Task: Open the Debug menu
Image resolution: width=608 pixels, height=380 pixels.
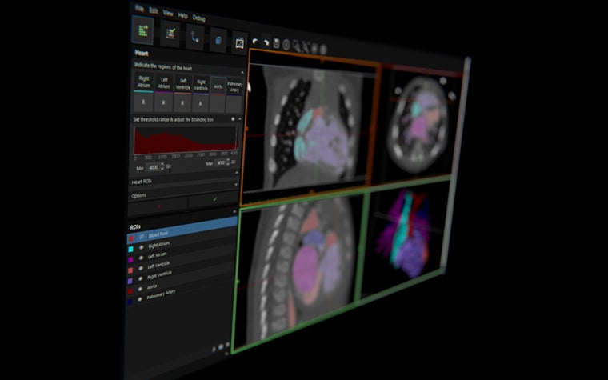Action: tap(198, 18)
